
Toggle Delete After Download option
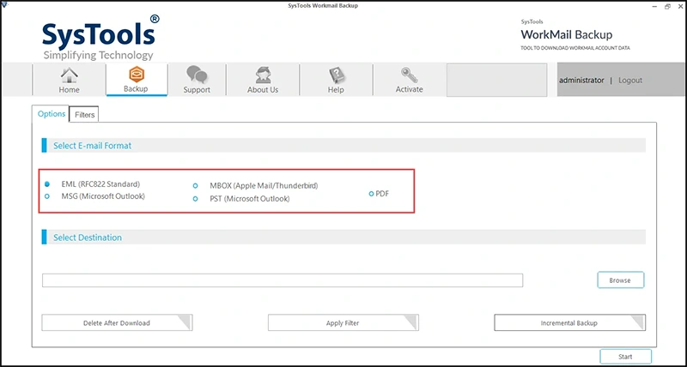coord(117,322)
